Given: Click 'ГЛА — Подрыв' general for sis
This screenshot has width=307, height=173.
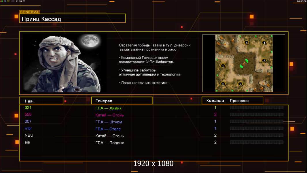Looking at the screenshot, I should pos(110,143).
